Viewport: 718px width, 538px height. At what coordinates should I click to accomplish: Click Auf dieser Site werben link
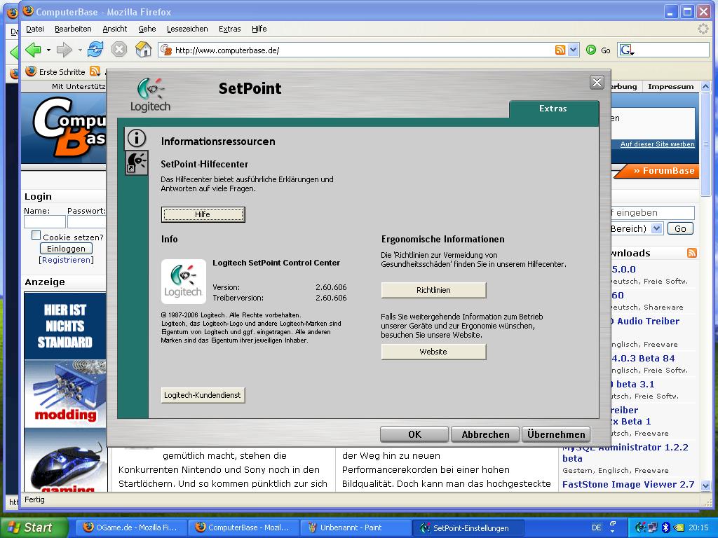pos(657,144)
